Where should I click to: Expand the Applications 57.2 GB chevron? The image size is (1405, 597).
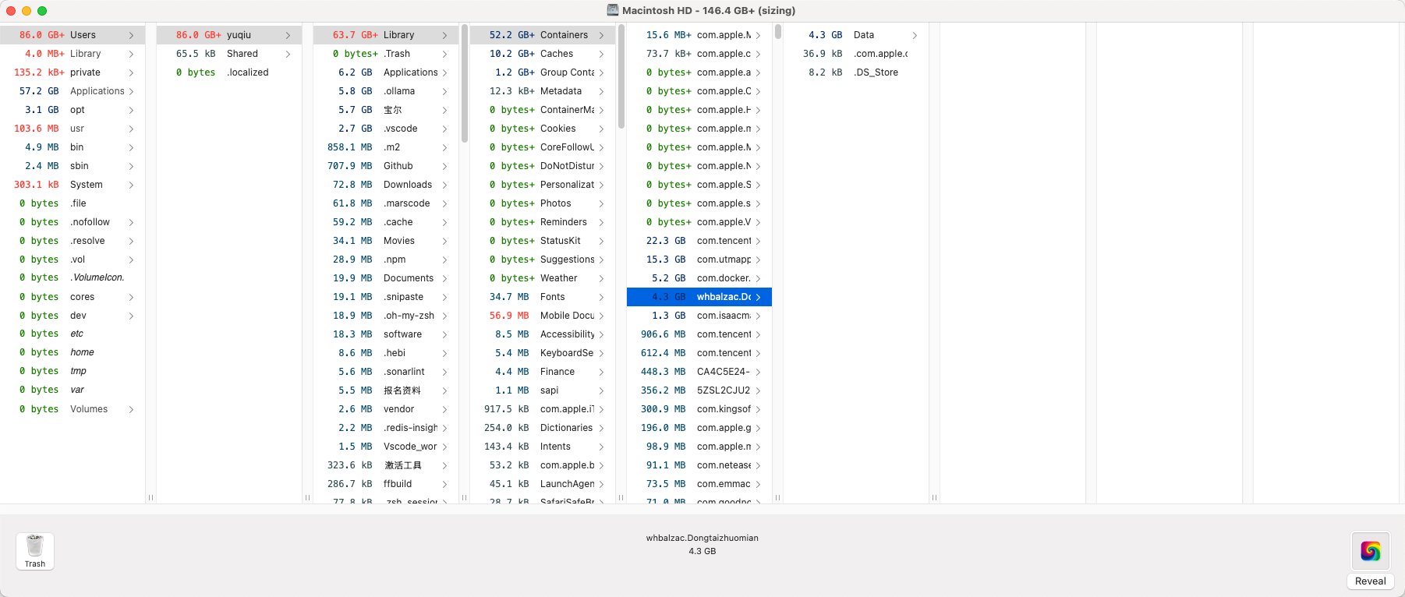131,91
